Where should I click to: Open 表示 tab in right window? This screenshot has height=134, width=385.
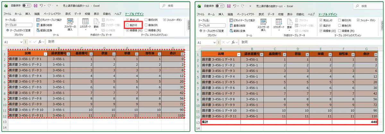coord(290,14)
